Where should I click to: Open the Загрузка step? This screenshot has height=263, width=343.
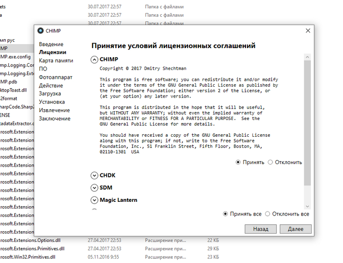50,94
